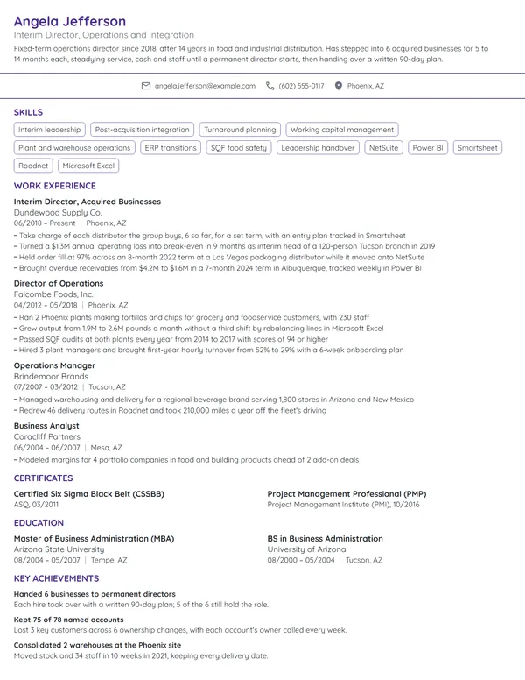
Task: Click the University of Arizona entry
Action: pyautogui.click(x=306, y=549)
